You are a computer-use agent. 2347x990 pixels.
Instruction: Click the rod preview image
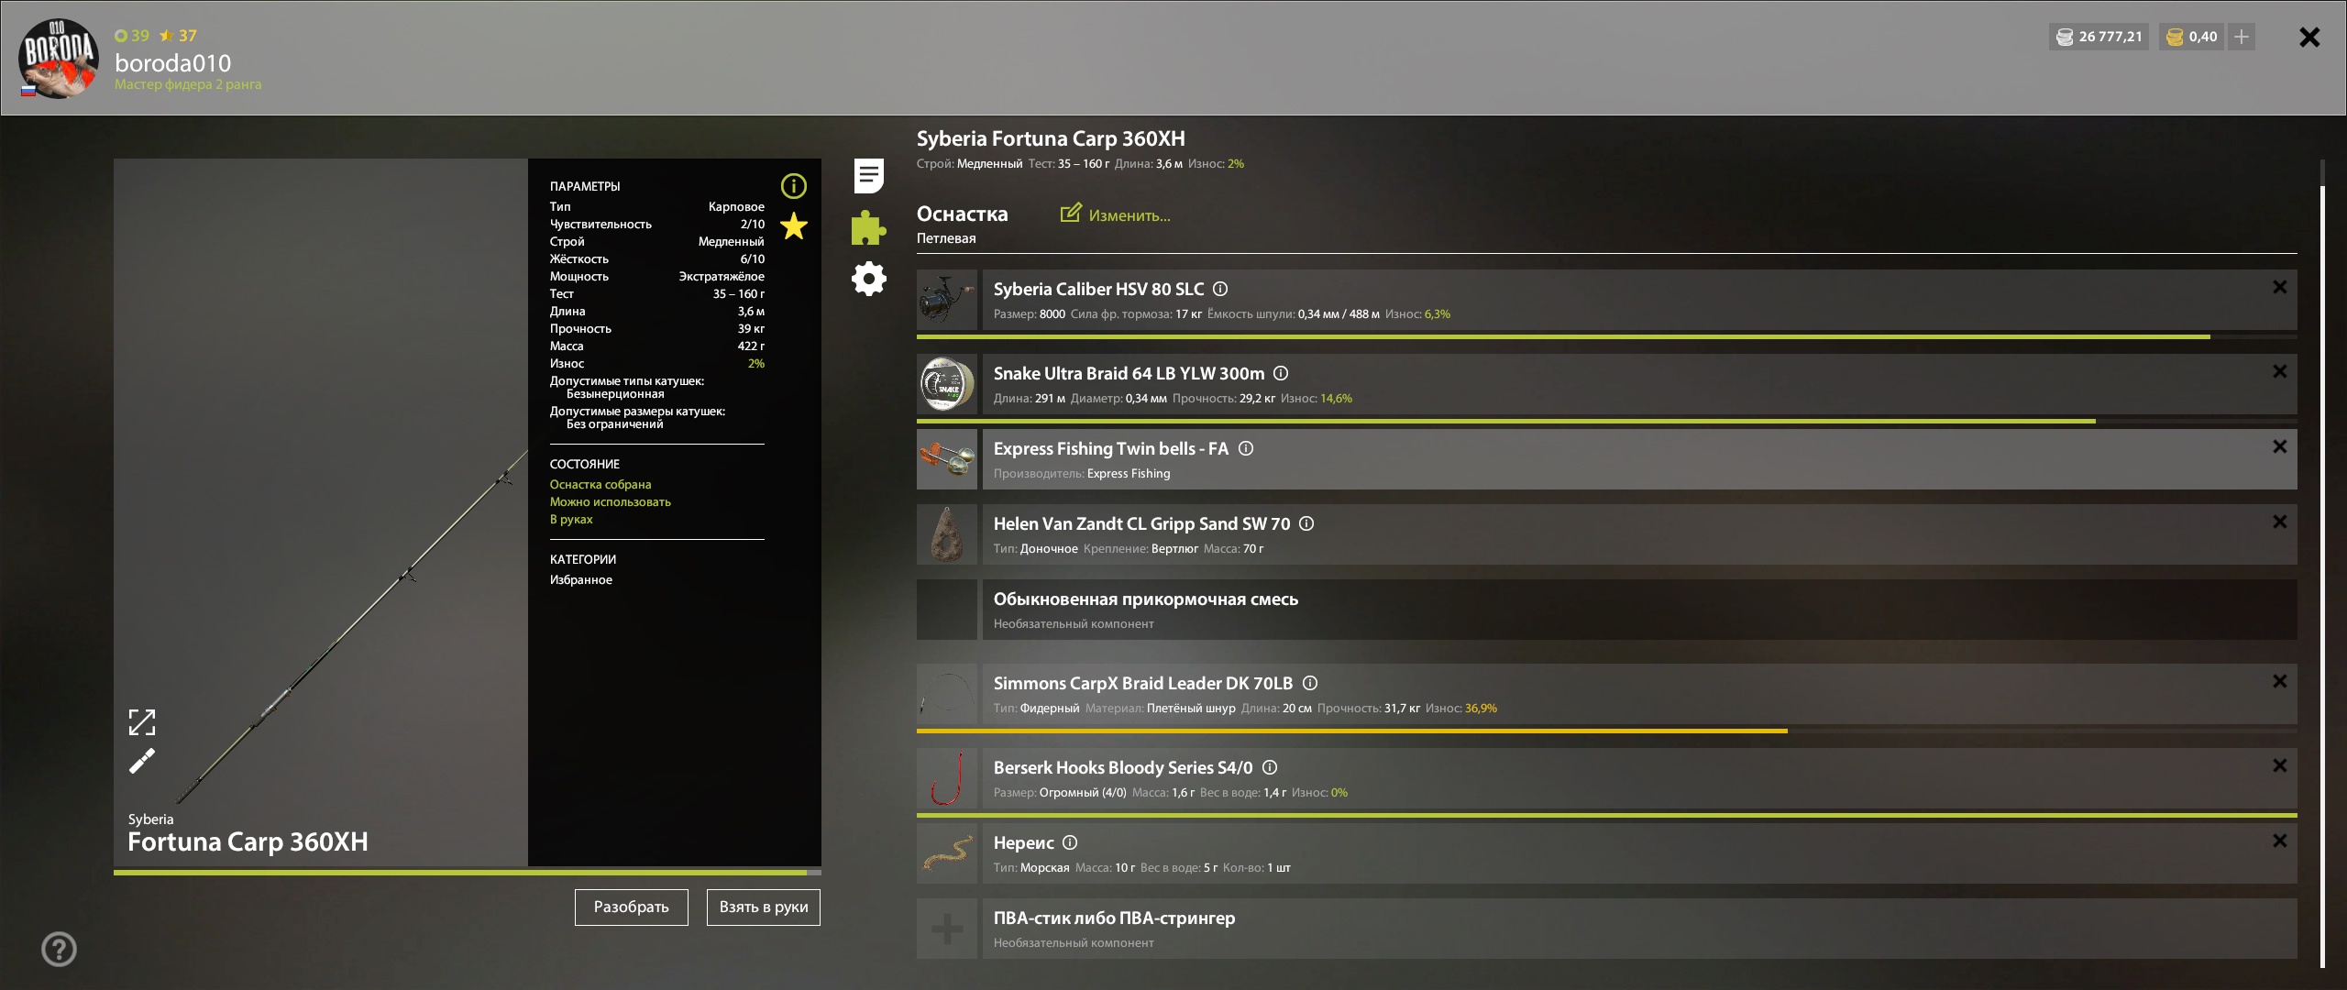[321, 512]
